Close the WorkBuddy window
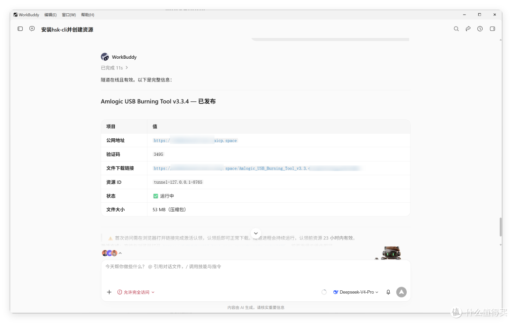This screenshot has height=323, width=512. click(494, 15)
